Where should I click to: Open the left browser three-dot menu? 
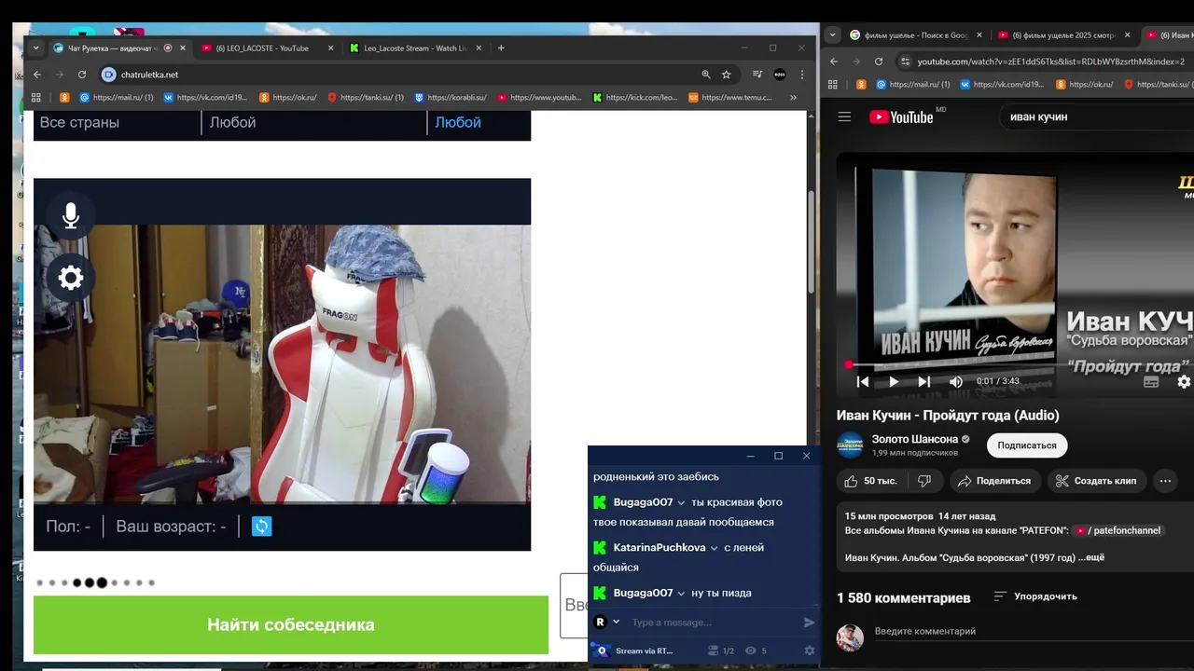click(x=802, y=75)
